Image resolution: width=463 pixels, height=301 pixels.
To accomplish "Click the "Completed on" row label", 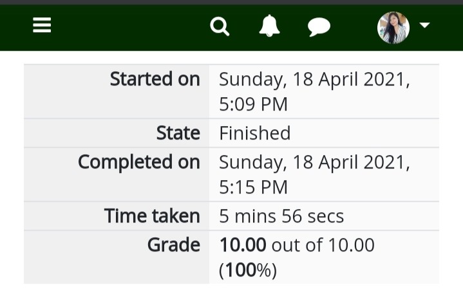I will (139, 162).
